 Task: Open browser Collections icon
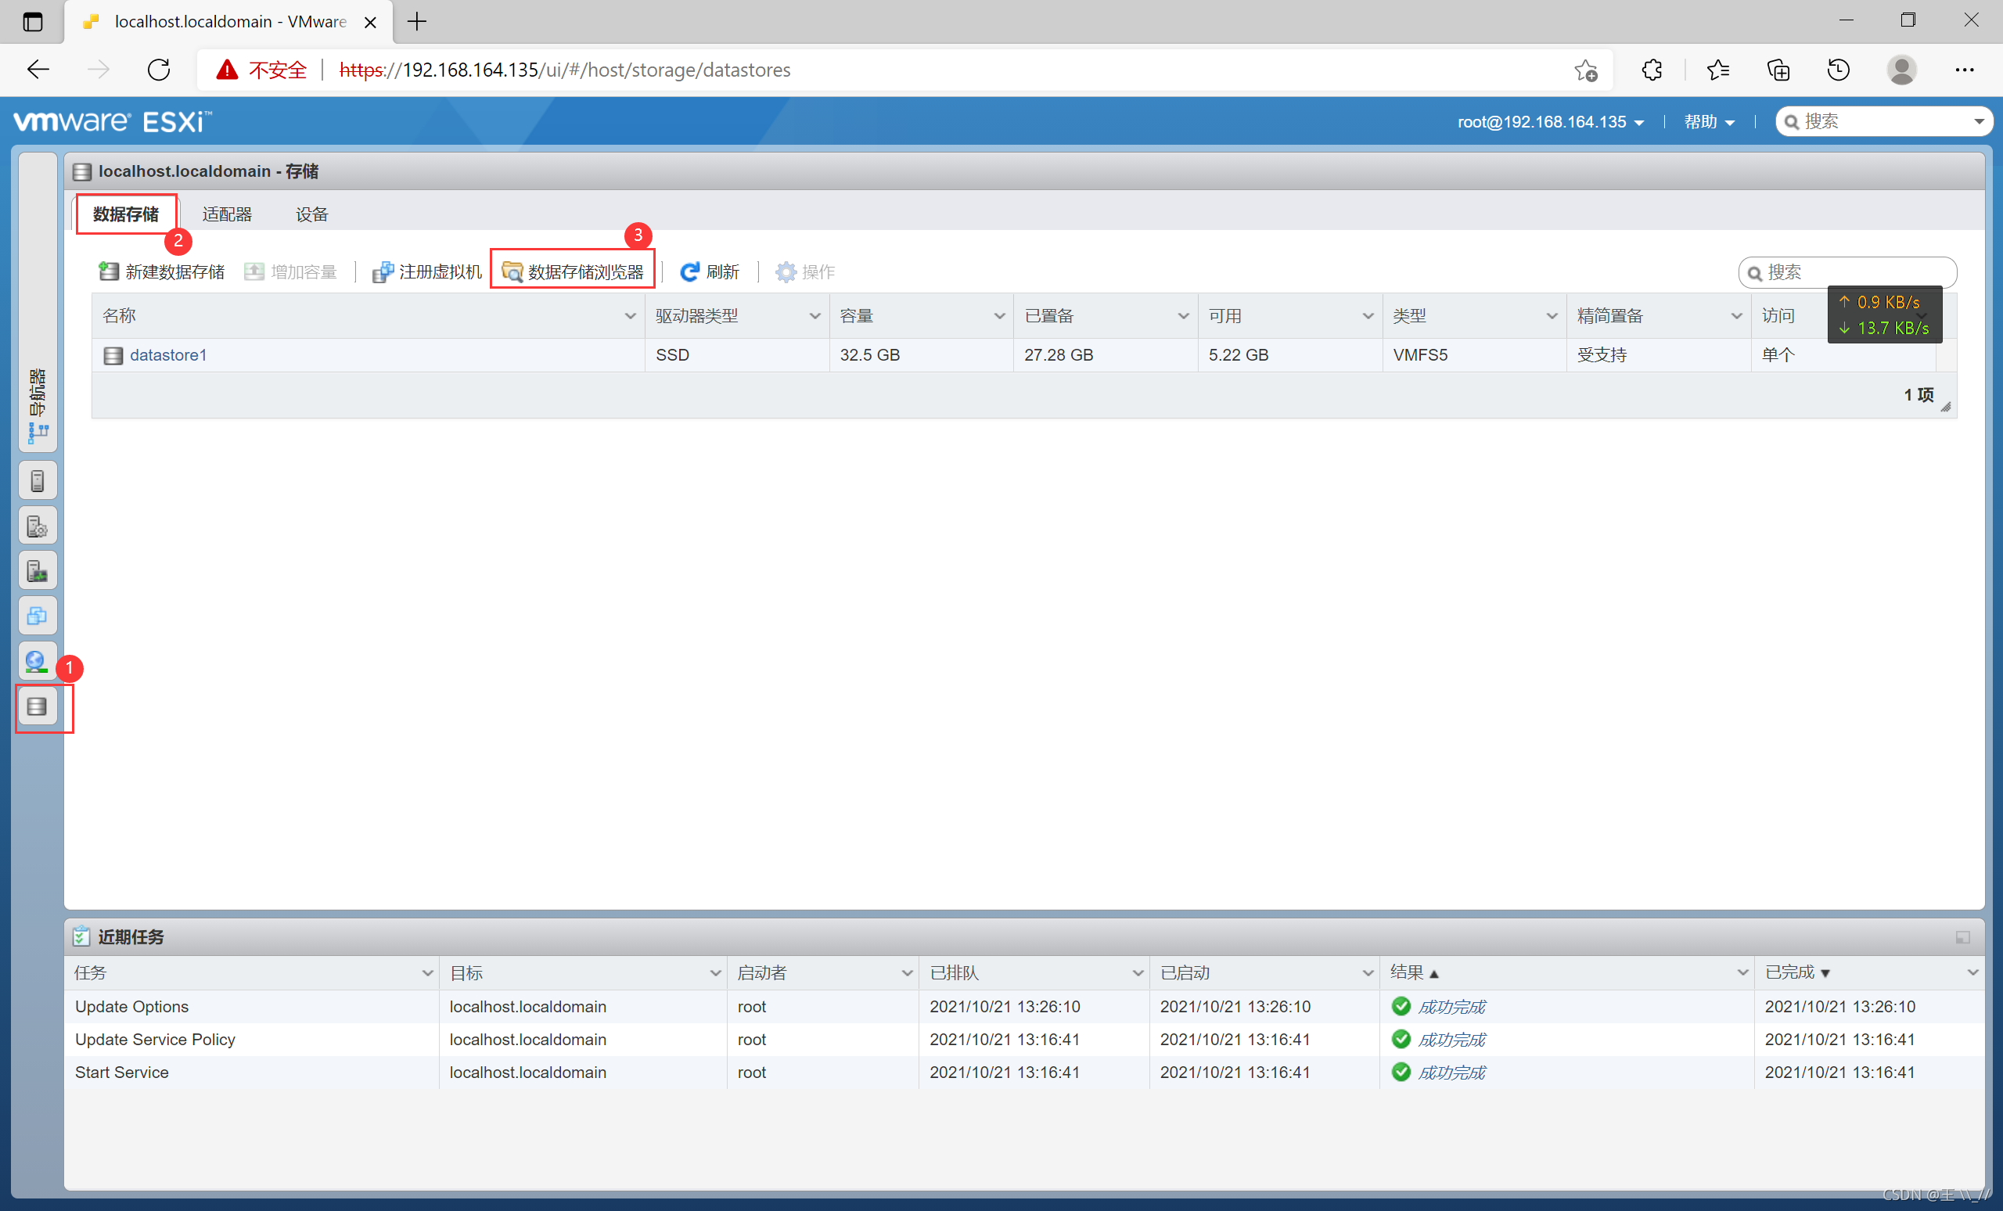pyautogui.click(x=1778, y=70)
